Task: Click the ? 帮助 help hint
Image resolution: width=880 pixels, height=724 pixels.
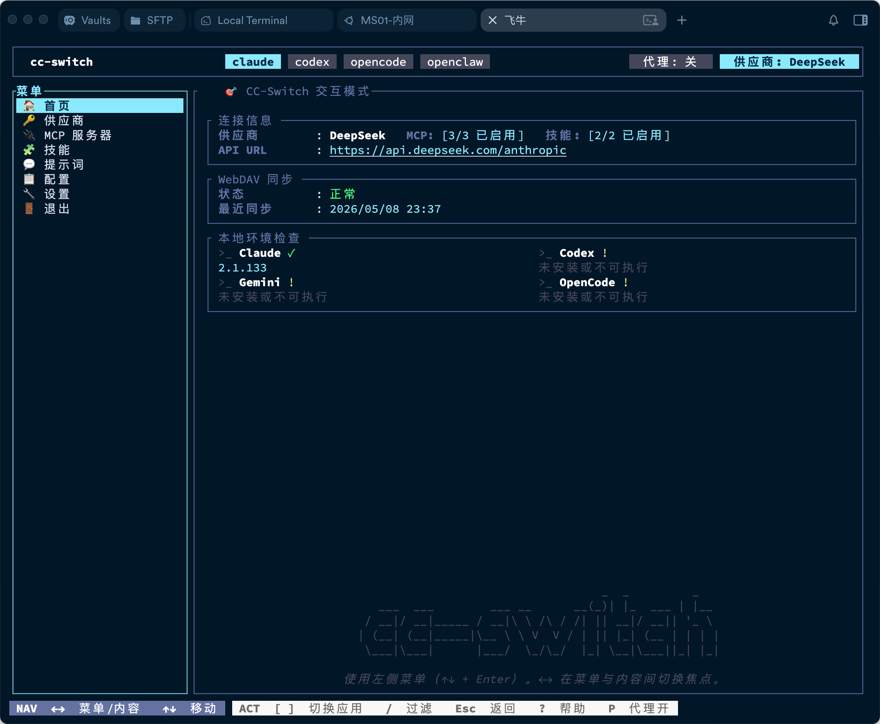Action: (x=562, y=708)
